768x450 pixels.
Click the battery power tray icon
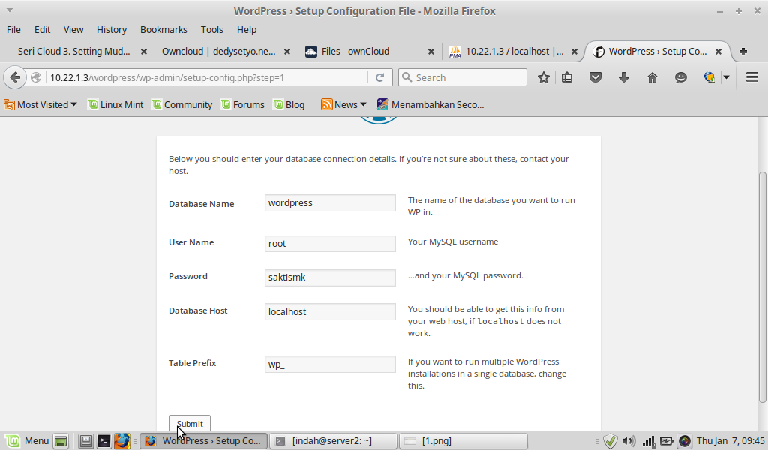666,441
